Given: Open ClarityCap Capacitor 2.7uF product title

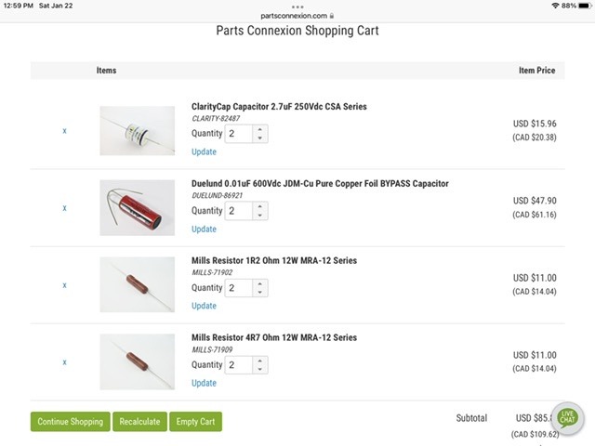Looking at the screenshot, I should 279,107.
